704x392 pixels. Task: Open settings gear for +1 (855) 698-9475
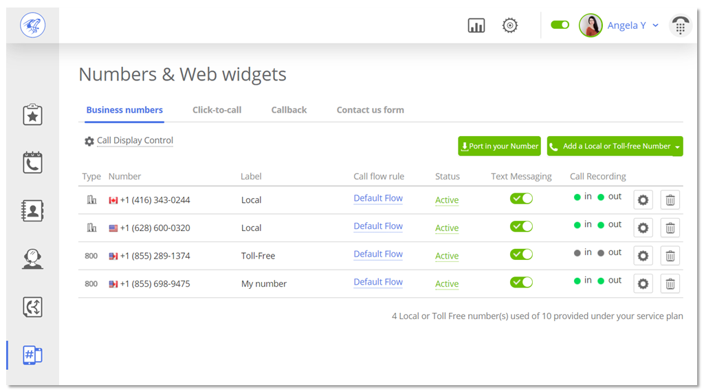643,284
